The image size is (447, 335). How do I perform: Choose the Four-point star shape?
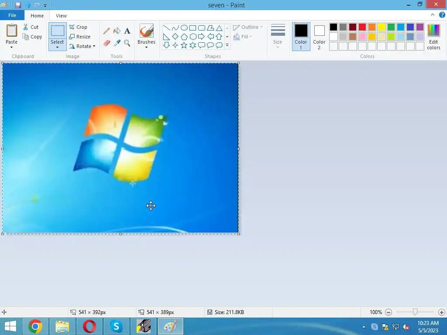(175, 45)
